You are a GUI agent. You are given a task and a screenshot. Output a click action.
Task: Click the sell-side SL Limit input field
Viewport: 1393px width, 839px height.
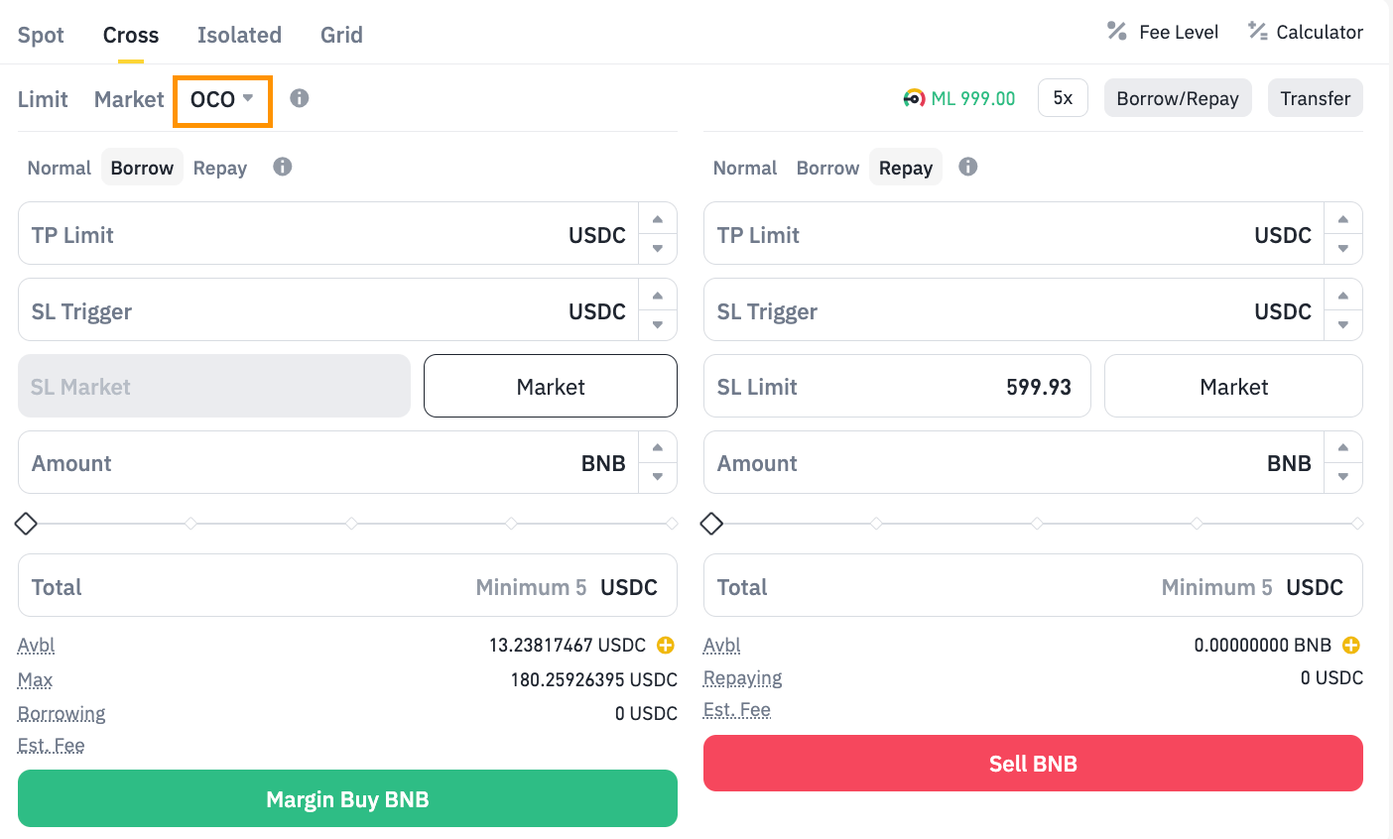[897, 387]
